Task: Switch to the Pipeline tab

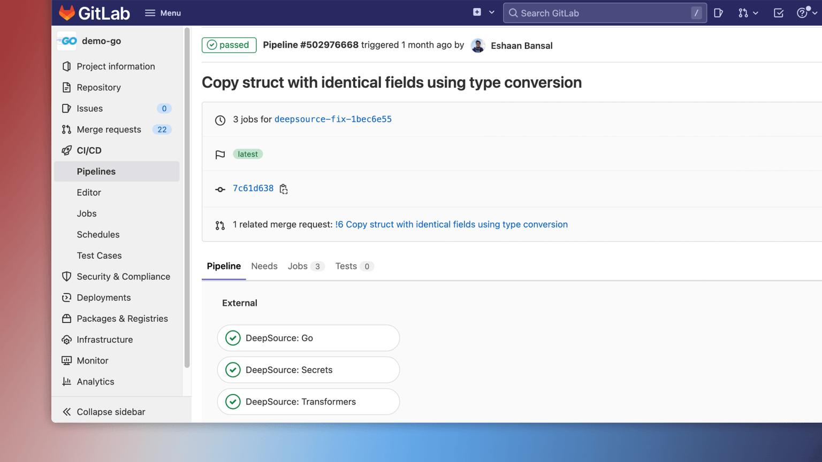Action: (224, 266)
